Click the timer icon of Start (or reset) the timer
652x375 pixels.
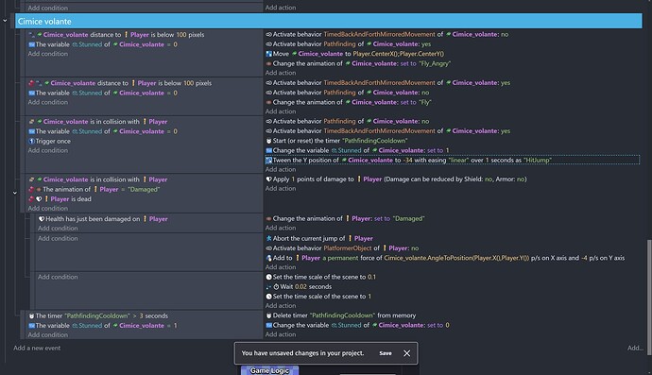268,141
